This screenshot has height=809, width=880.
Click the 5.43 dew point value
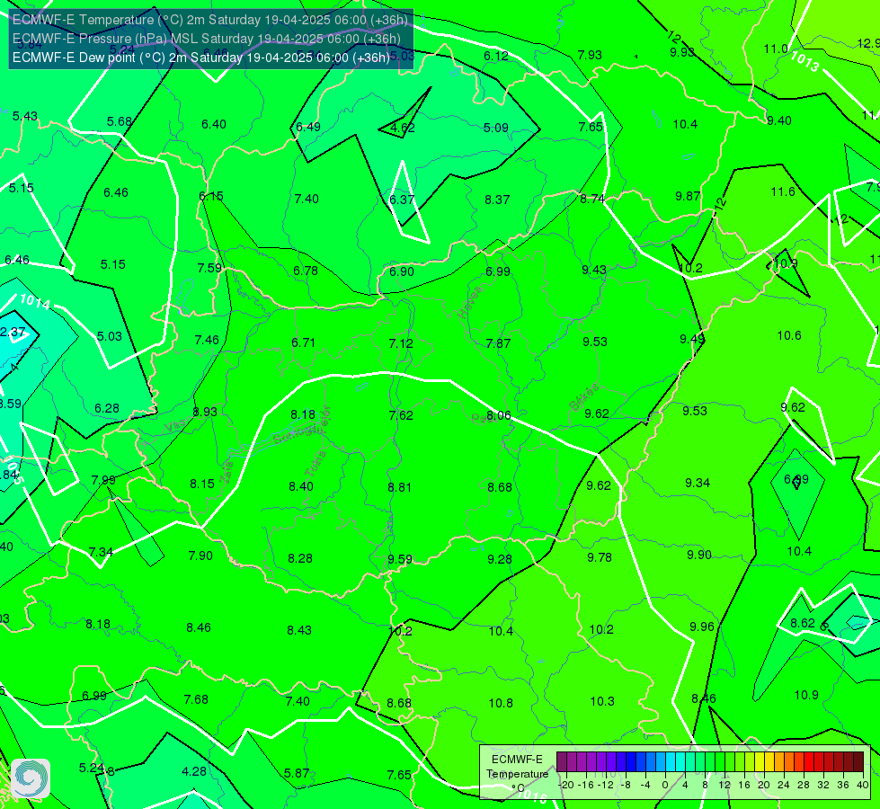[x=25, y=116]
